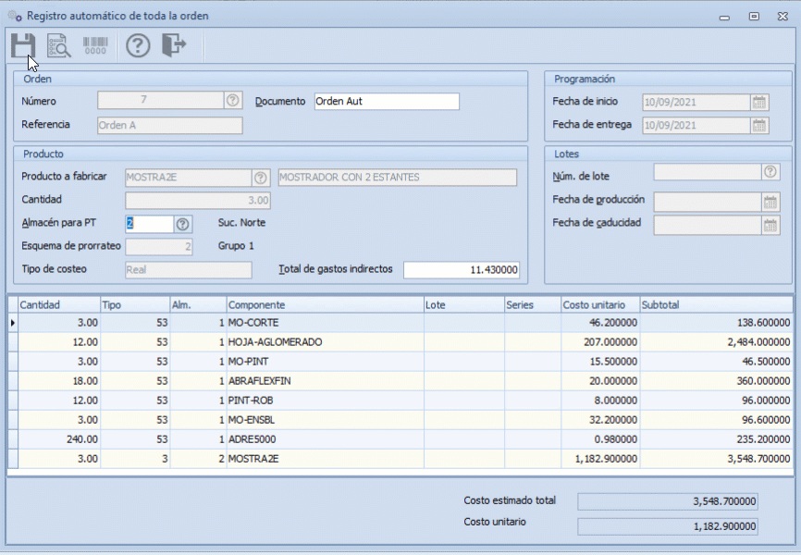Click the 46.200000 unit cost cell
This screenshot has height=555, width=801.
pos(601,323)
